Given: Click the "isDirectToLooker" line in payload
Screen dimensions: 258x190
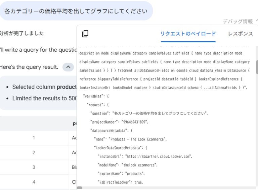Looking at the screenshot, I should 120,182.
